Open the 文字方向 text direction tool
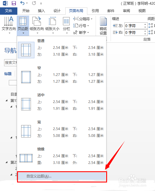Image resolution: width=155 pixels, height=191 pixels. (x=9, y=25)
